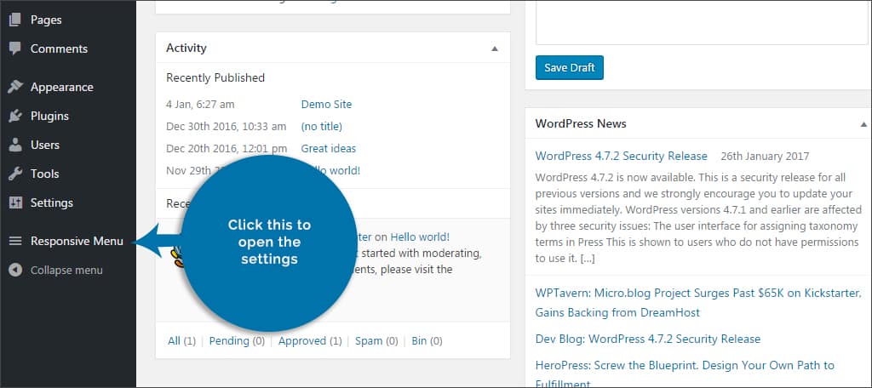The image size is (872, 388).
Task: Click the Users person icon
Action: pos(15,145)
